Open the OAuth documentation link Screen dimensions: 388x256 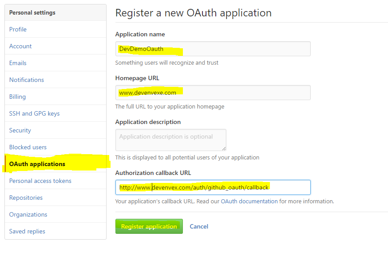tap(249, 201)
